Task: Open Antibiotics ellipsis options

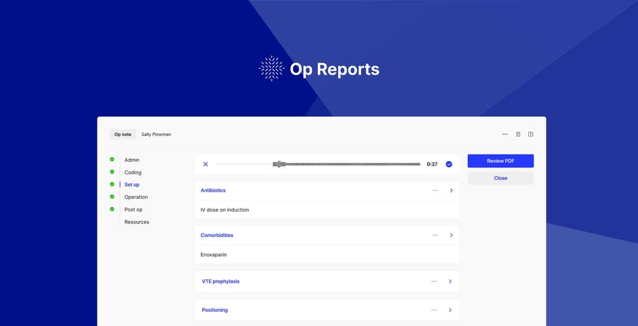Action: click(x=435, y=190)
